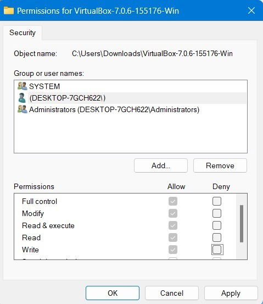Select SYSTEM in the user list

pos(131,86)
